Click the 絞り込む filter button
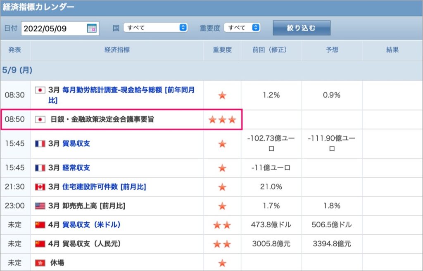423x271 pixels. pos(302,28)
